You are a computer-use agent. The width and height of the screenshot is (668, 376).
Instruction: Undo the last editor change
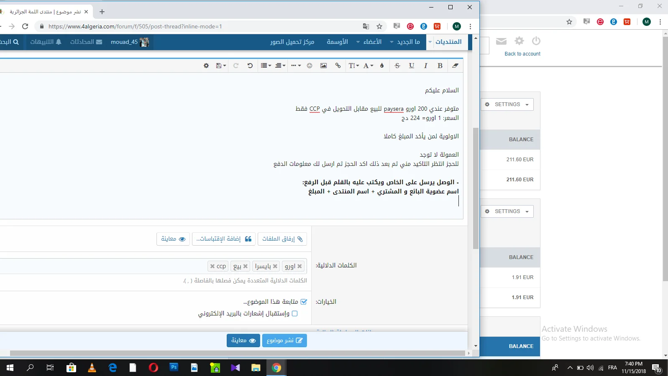[250, 66]
